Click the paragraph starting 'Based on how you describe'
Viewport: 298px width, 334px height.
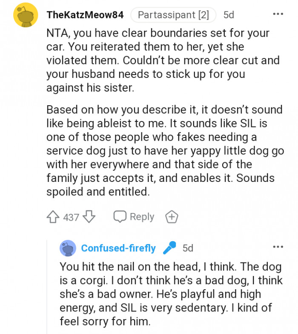coord(164,151)
